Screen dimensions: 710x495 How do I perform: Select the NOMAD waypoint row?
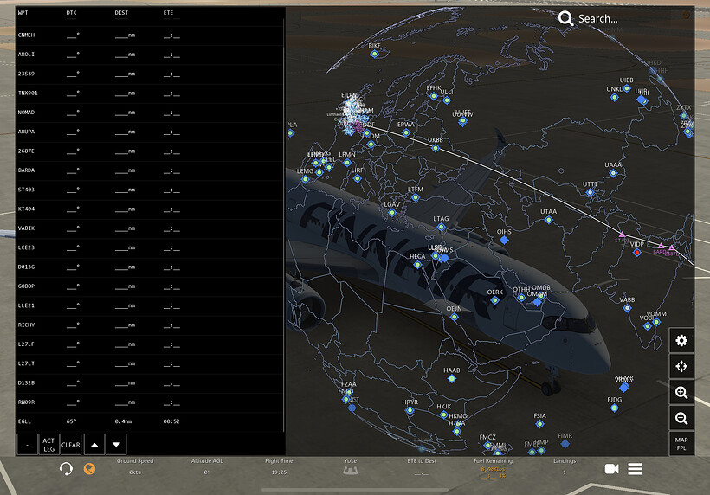(x=150, y=112)
